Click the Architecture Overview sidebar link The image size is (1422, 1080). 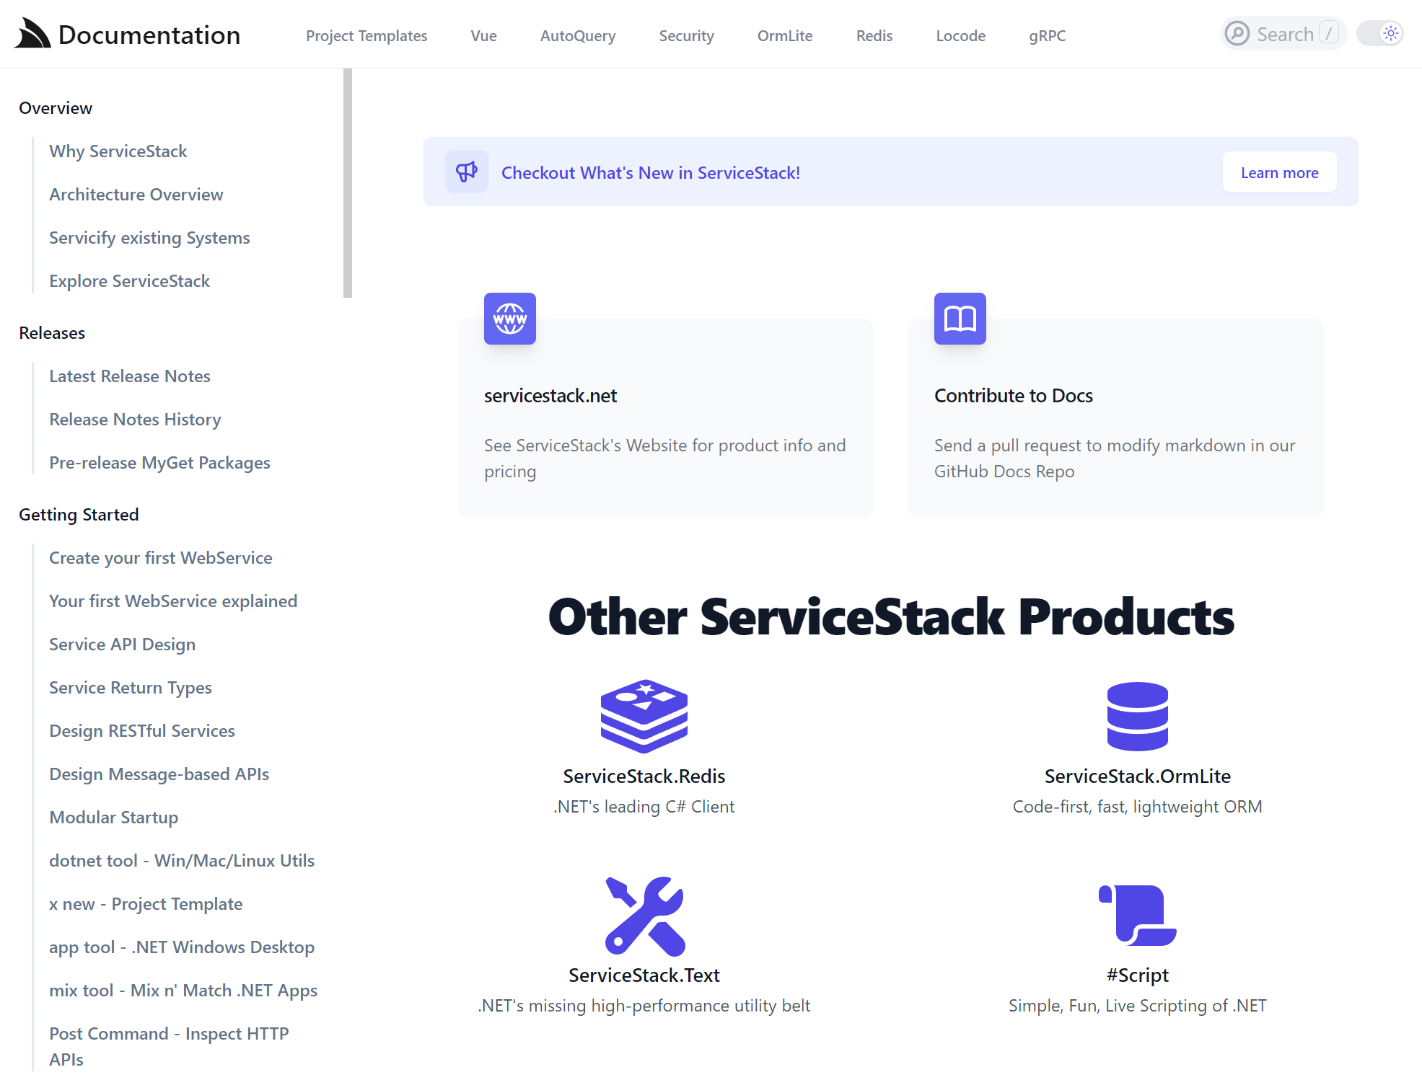point(136,194)
